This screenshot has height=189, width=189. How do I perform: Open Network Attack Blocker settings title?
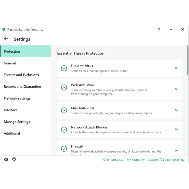point(89,127)
